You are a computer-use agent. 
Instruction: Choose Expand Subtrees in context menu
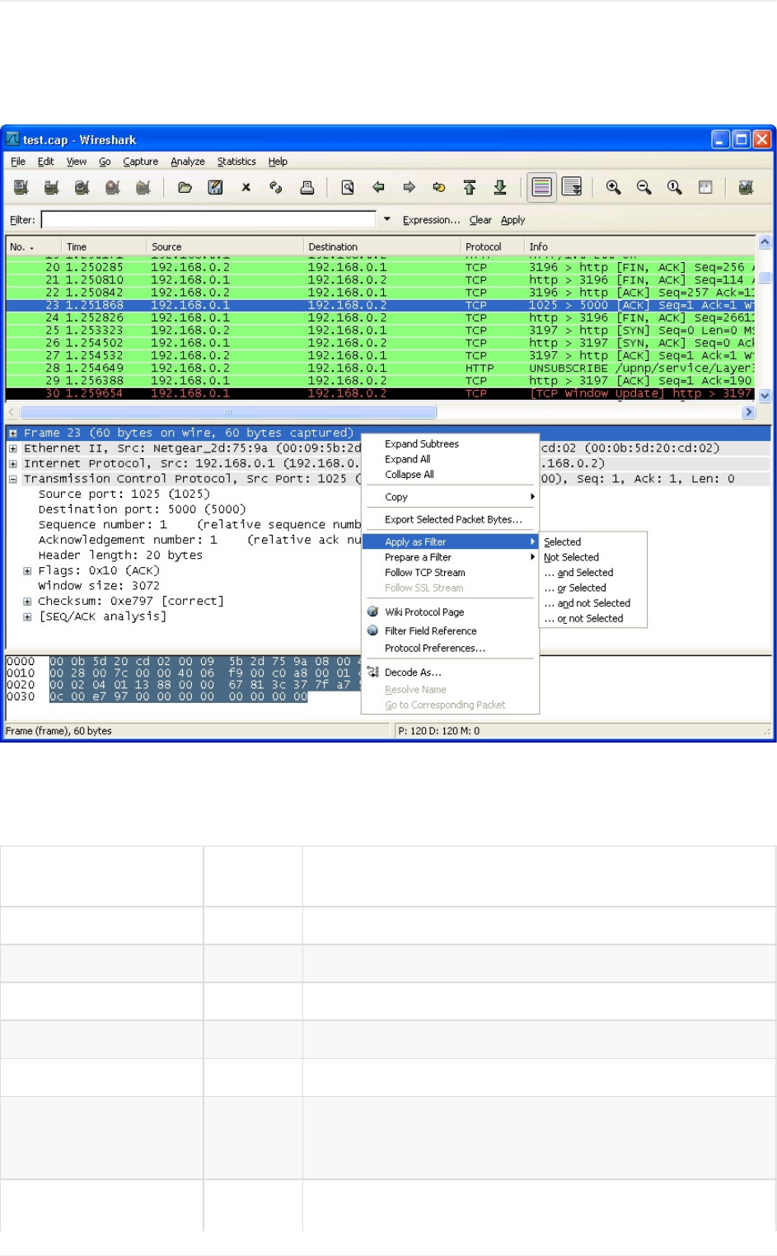(450, 443)
